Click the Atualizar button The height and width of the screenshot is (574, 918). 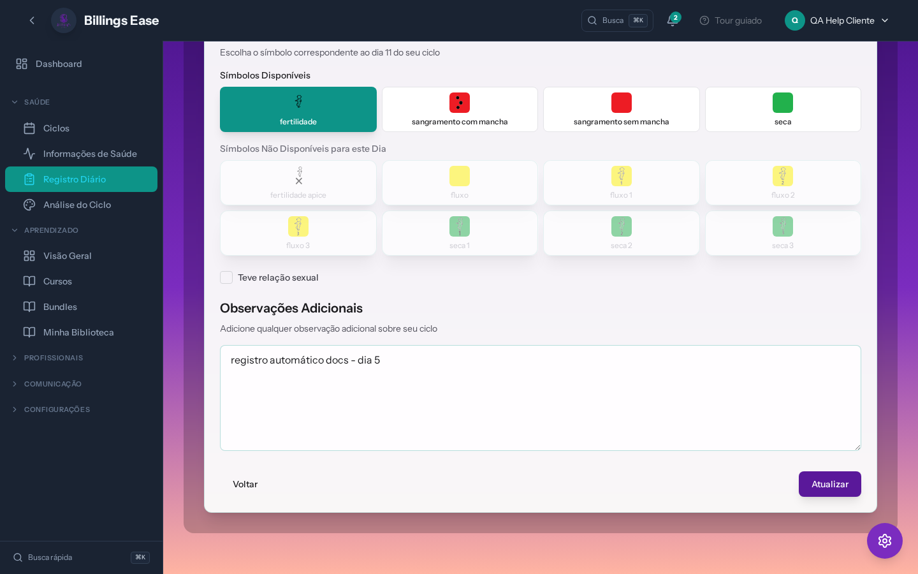point(829,484)
